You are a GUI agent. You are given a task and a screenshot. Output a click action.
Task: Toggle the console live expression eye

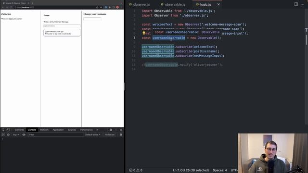coord(24,135)
